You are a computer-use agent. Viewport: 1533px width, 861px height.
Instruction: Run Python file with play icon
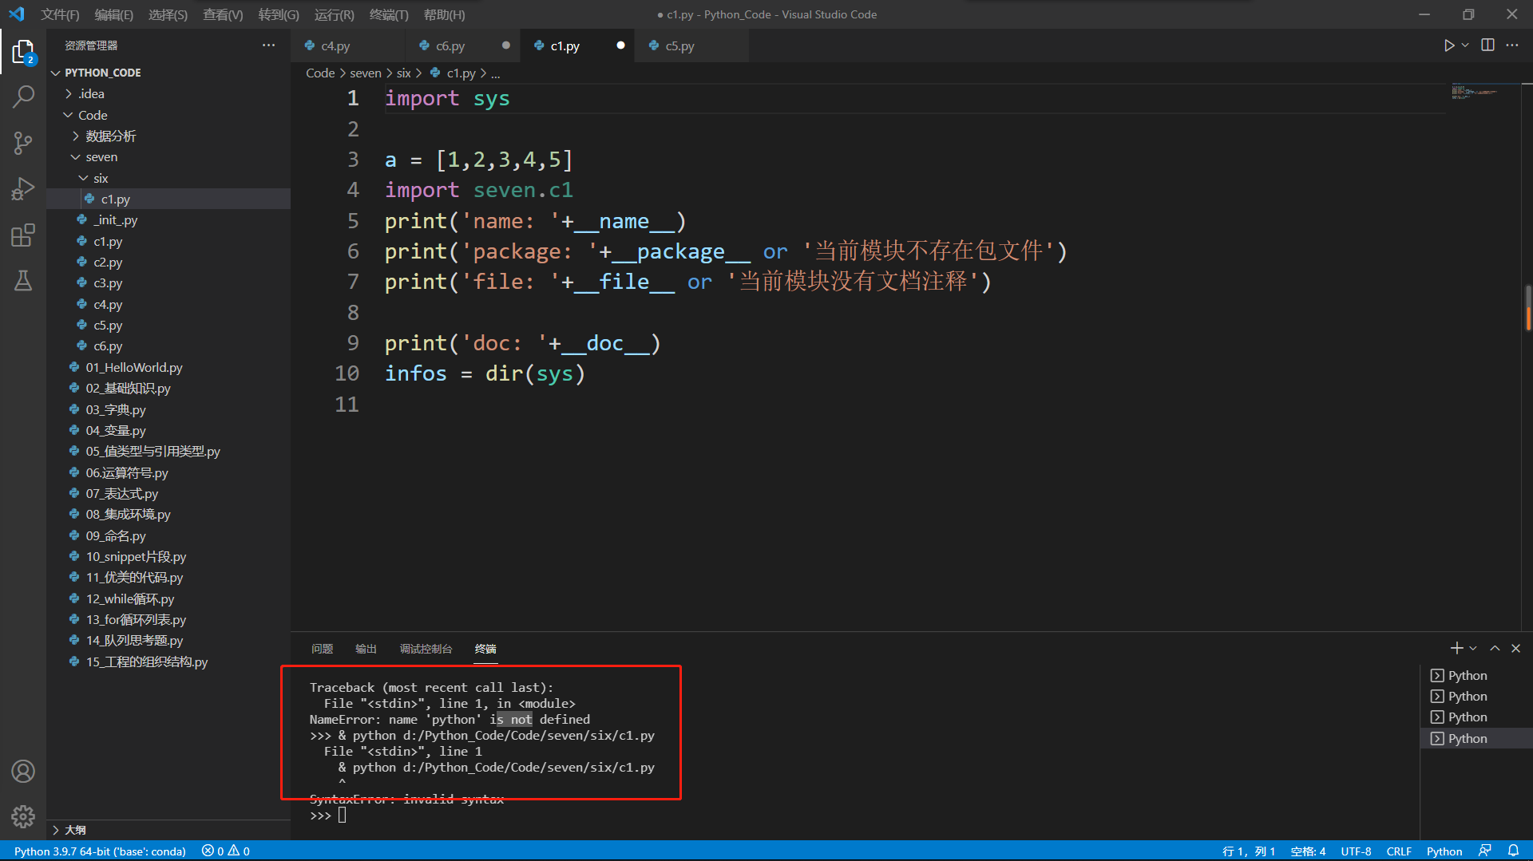pos(1448,45)
